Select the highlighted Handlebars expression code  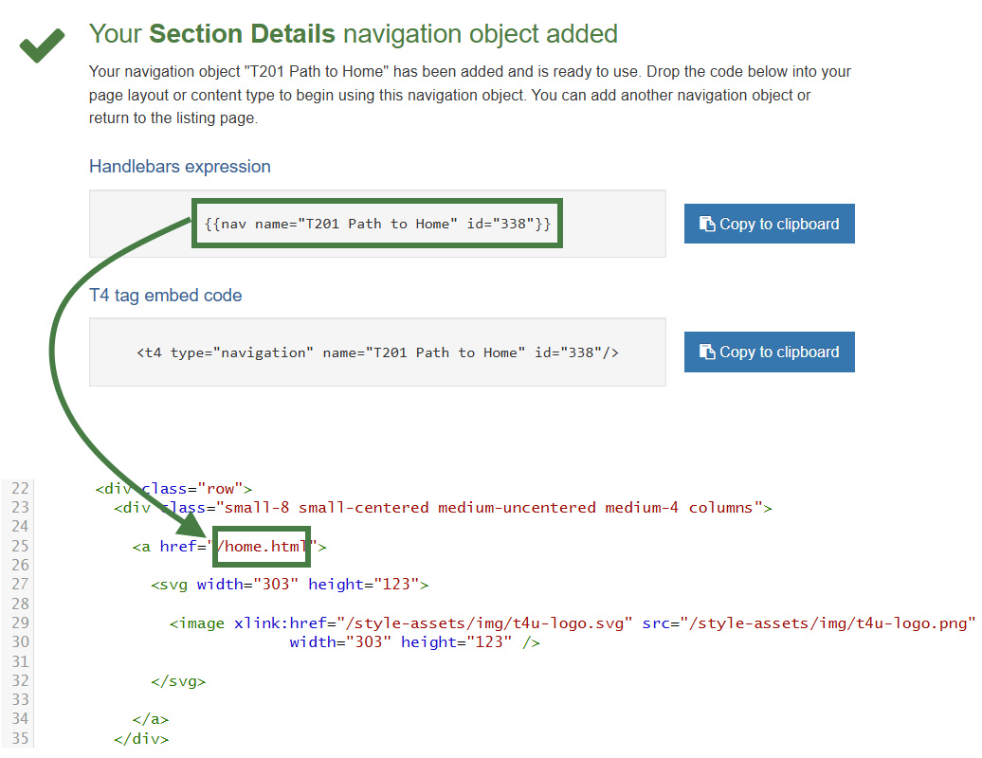pyautogui.click(x=376, y=223)
